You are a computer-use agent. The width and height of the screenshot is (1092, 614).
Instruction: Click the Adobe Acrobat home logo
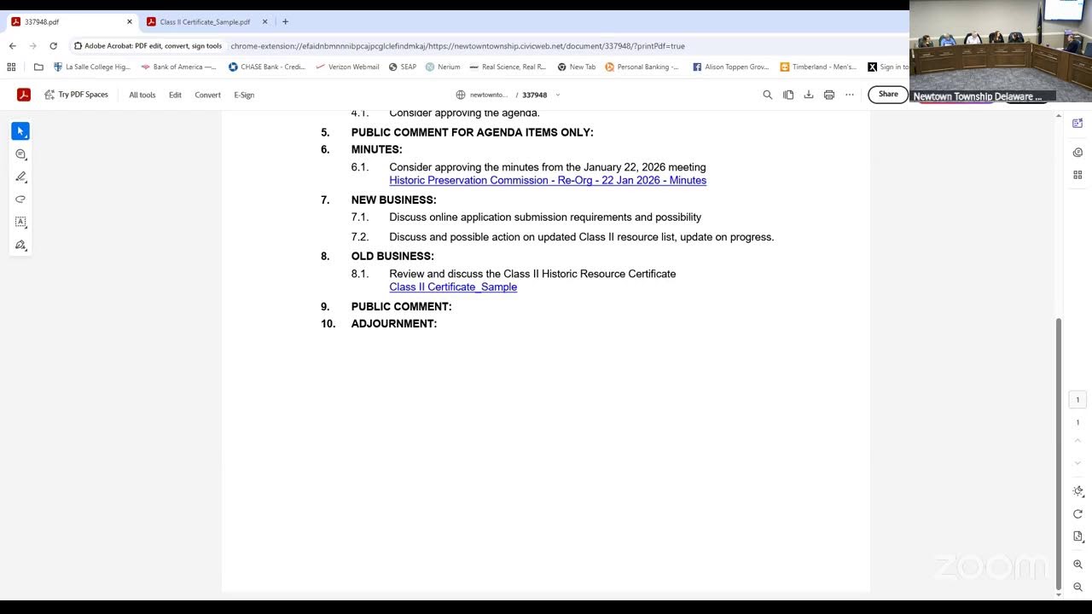click(x=24, y=95)
